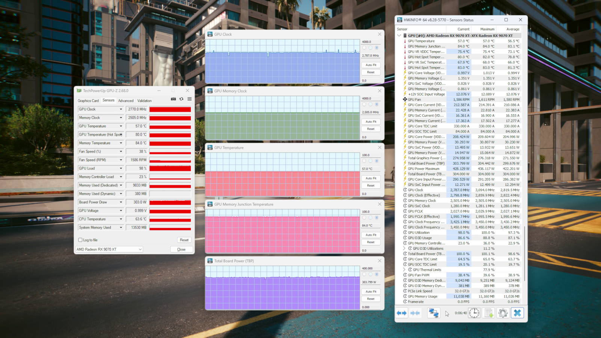The height and width of the screenshot is (338, 601).
Task: Open the AMD Radeon RX 9070 XT device combo box
Action: (x=109, y=249)
